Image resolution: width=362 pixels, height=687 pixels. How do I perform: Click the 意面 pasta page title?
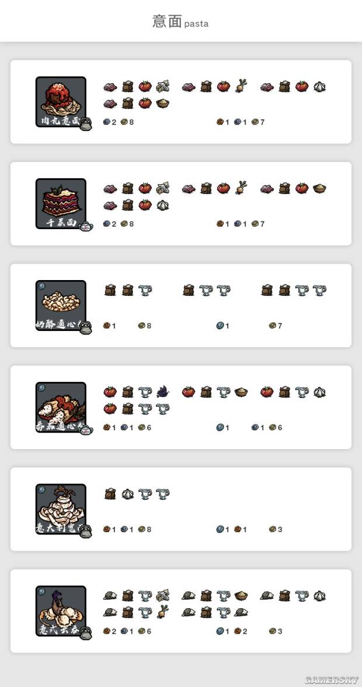(180, 22)
